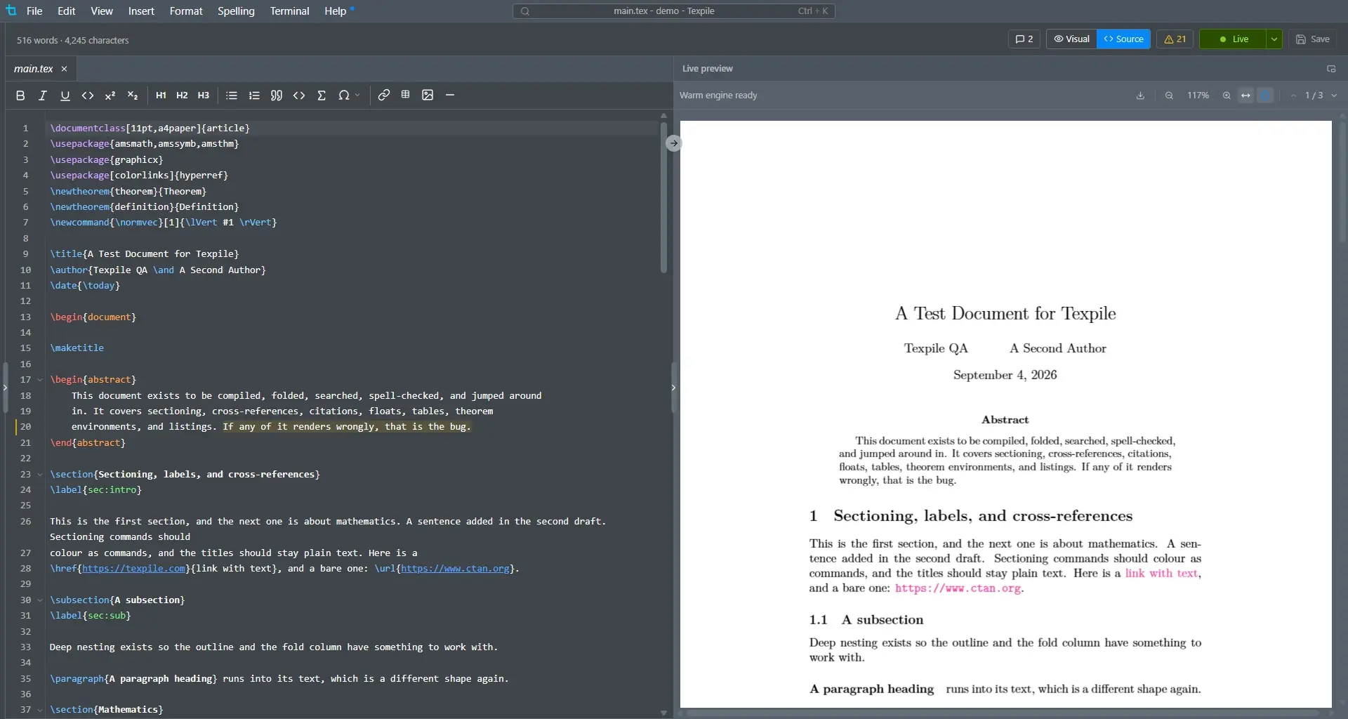Image resolution: width=1348 pixels, height=719 pixels.
Task: Switch to Visual editor mode
Action: [1071, 39]
